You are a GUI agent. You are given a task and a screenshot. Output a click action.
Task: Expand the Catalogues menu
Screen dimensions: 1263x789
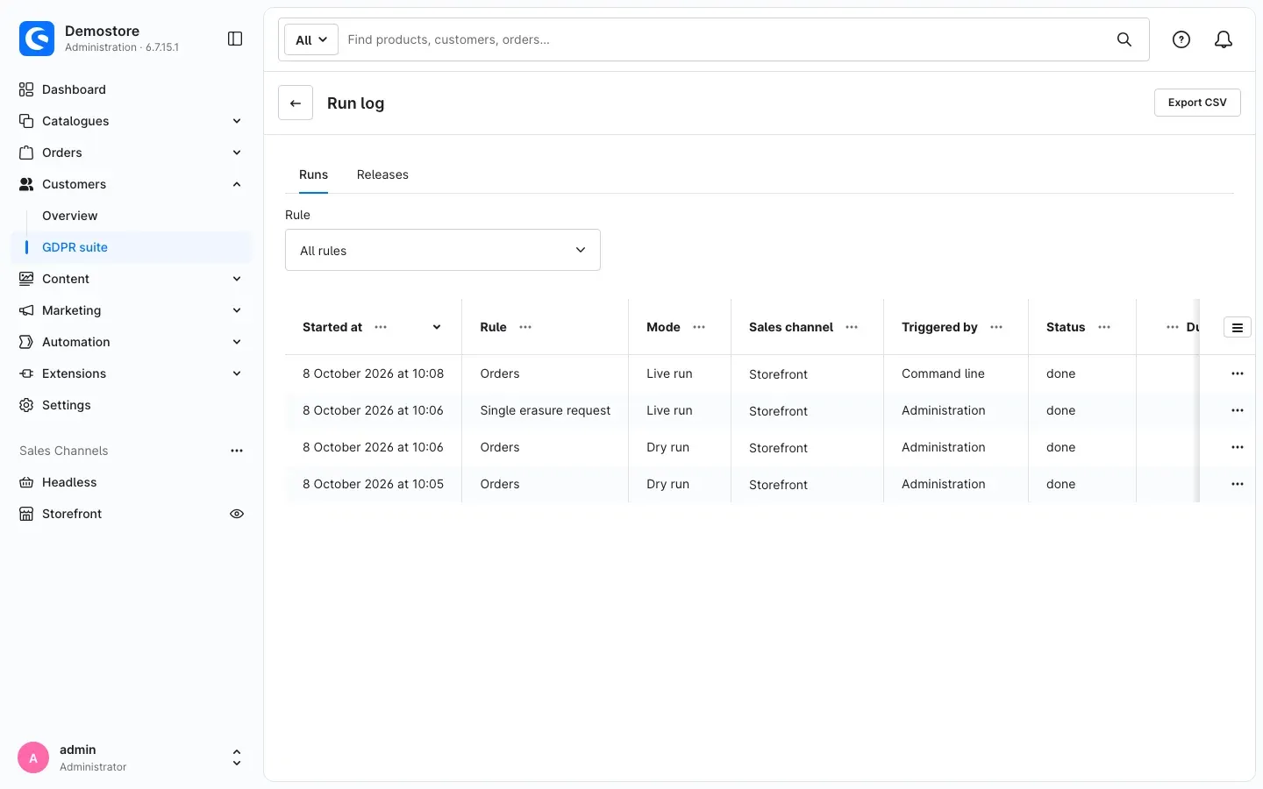(237, 121)
